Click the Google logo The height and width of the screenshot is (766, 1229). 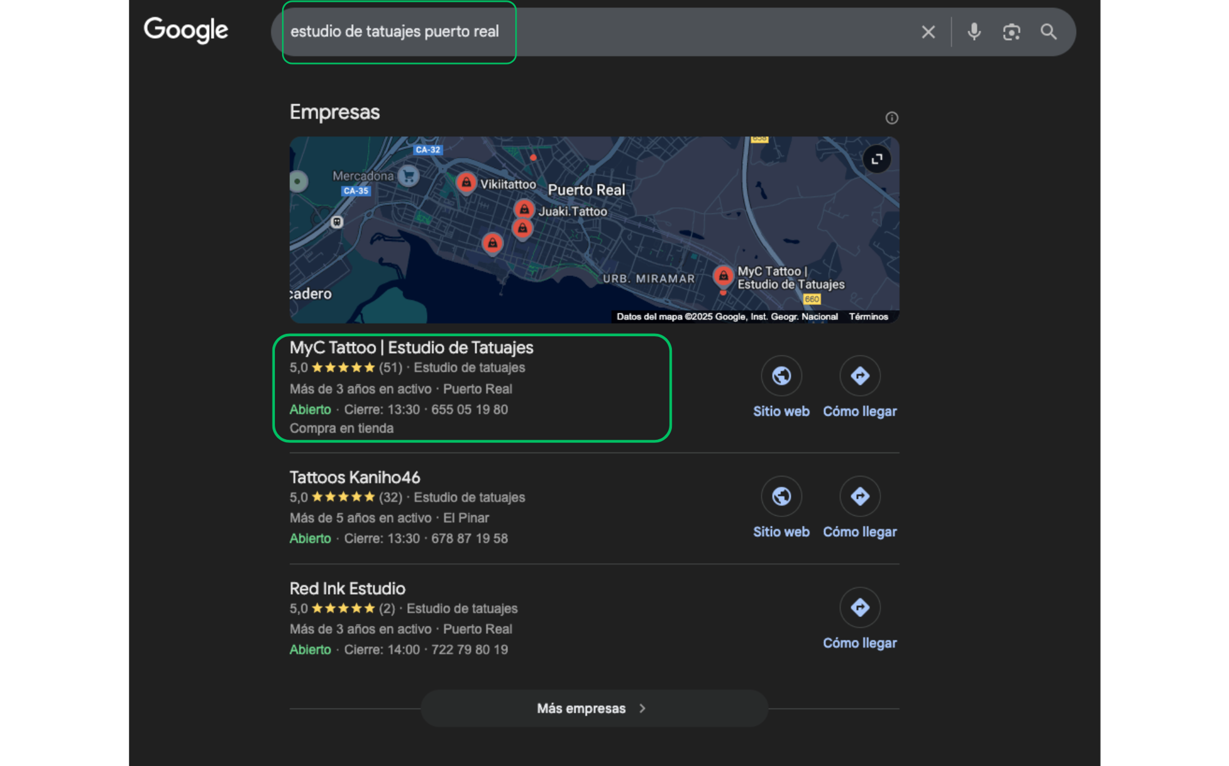click(x=185, y=30)
